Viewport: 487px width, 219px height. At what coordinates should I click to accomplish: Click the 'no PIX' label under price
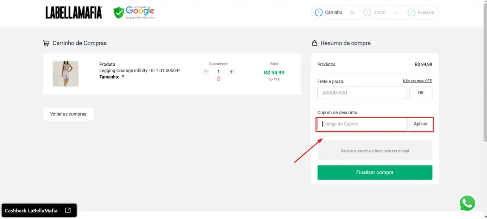point(274,79)
